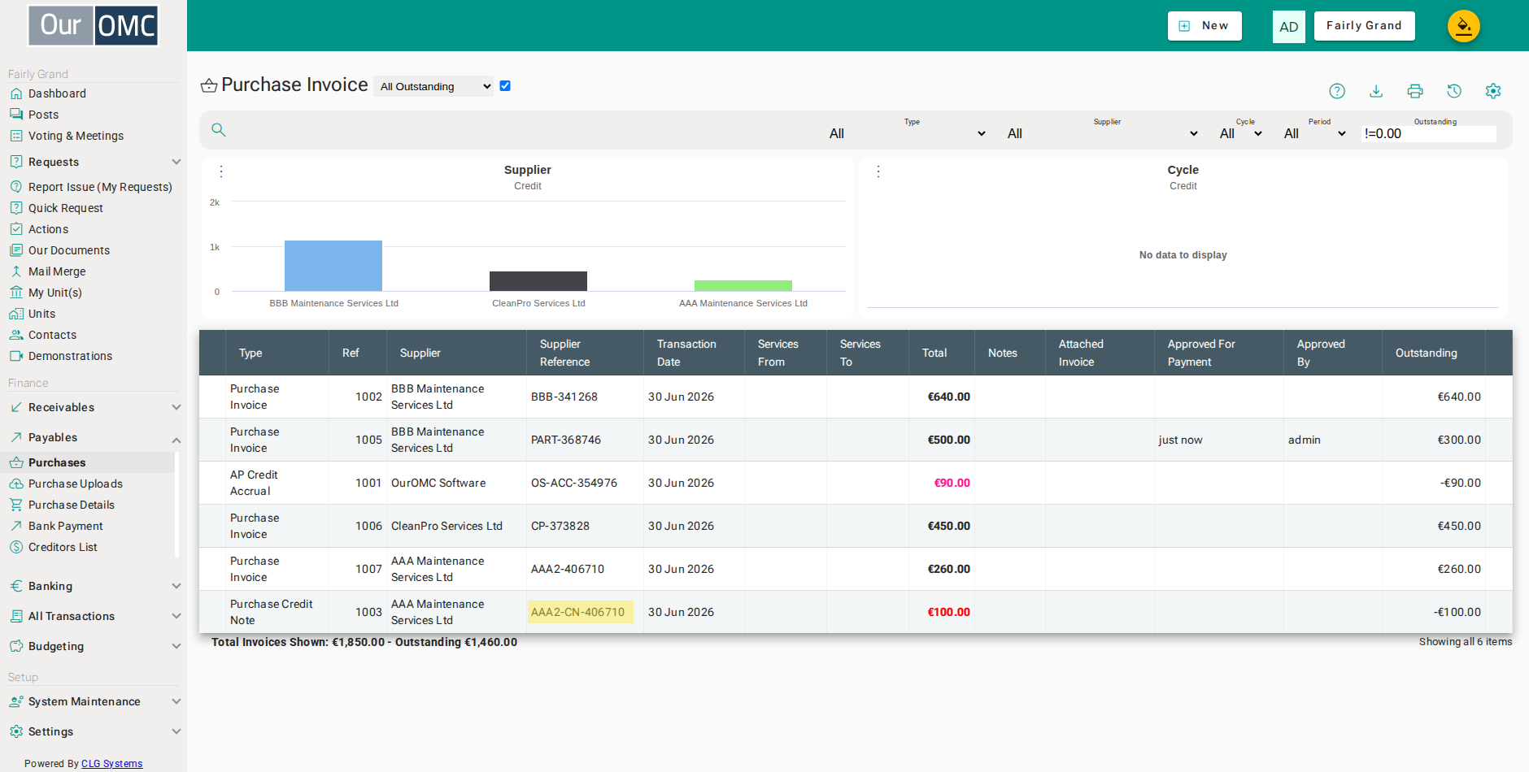Open the page settings gear icon
The height and width of the screenshot is (772, 1529).
point(1493,91)
